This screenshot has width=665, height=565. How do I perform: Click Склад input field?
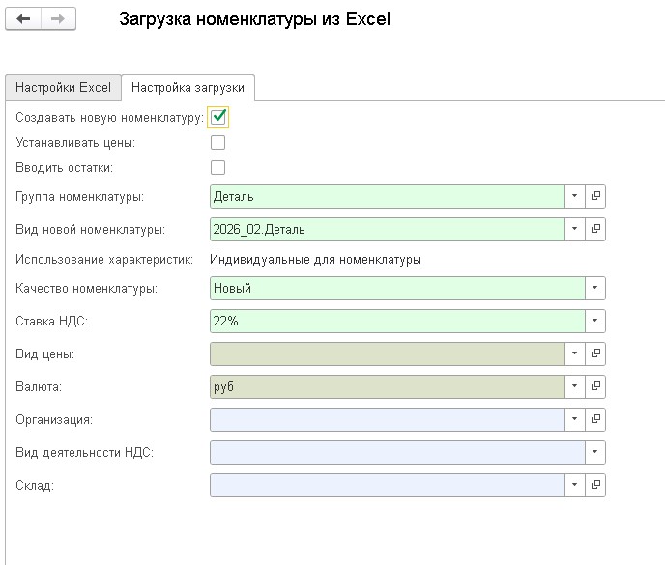tap(387, 485)
